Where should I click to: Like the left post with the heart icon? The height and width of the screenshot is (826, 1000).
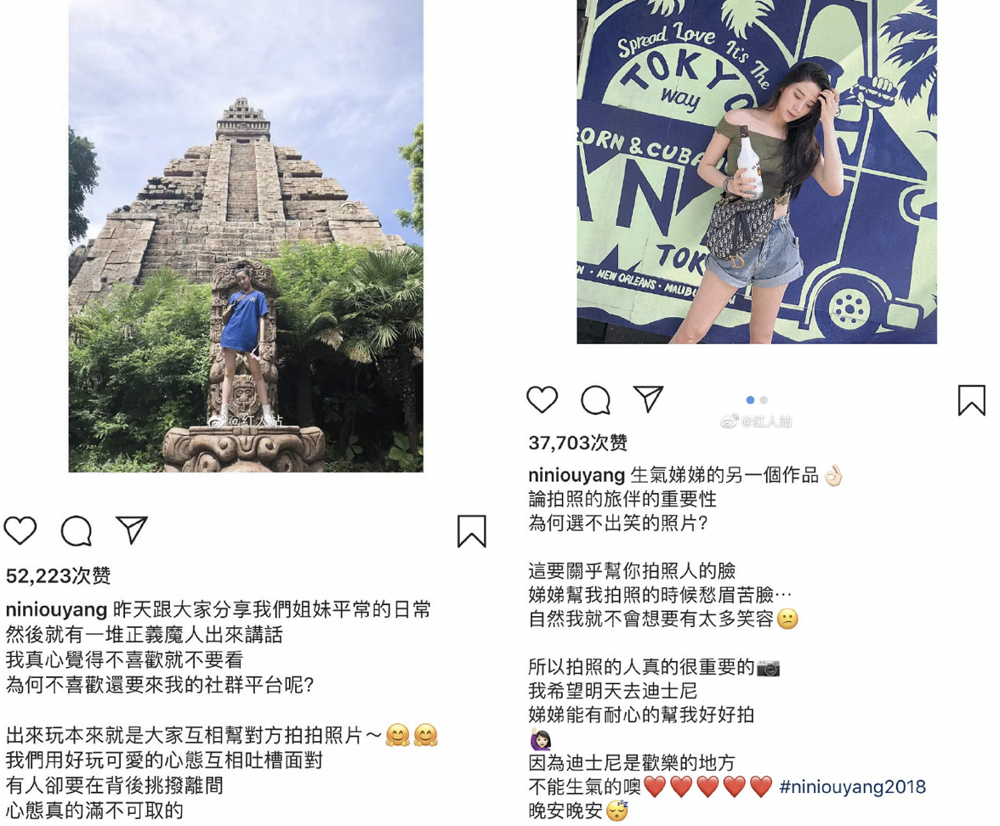click(20, 530)
